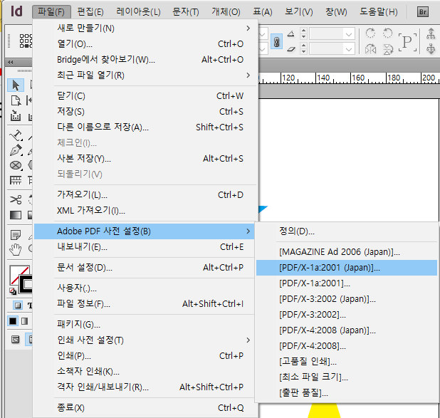Open the 편집(E) menu
This screenshot has height=418, width=440.
point(90,12)
